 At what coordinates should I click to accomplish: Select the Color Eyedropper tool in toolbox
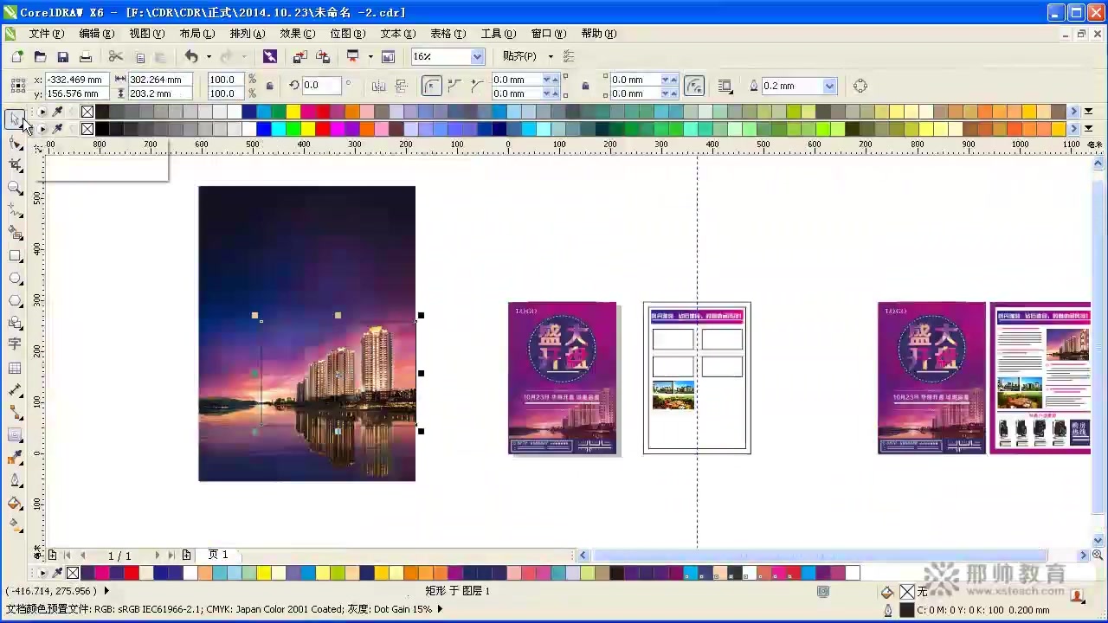tap(15, 458)
